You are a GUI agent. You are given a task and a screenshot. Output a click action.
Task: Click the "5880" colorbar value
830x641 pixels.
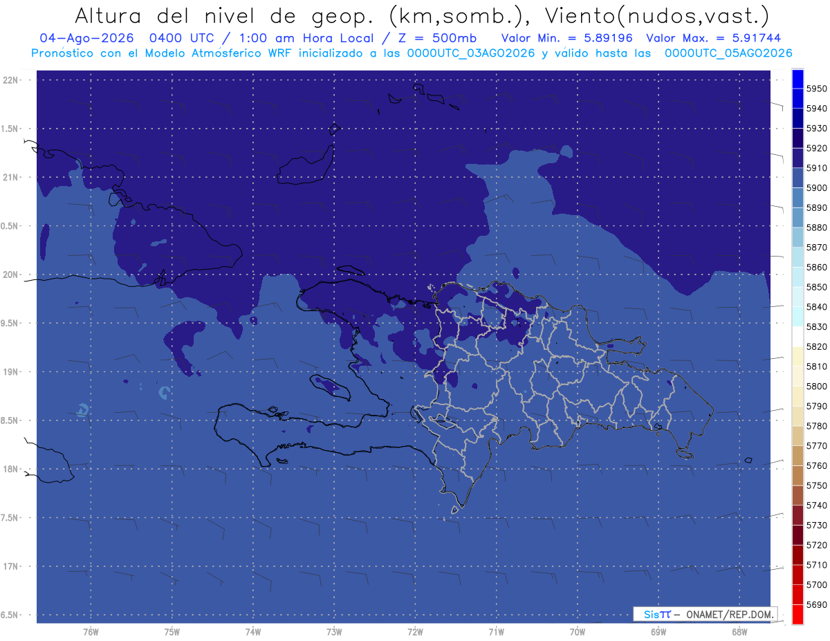(816, 227)
